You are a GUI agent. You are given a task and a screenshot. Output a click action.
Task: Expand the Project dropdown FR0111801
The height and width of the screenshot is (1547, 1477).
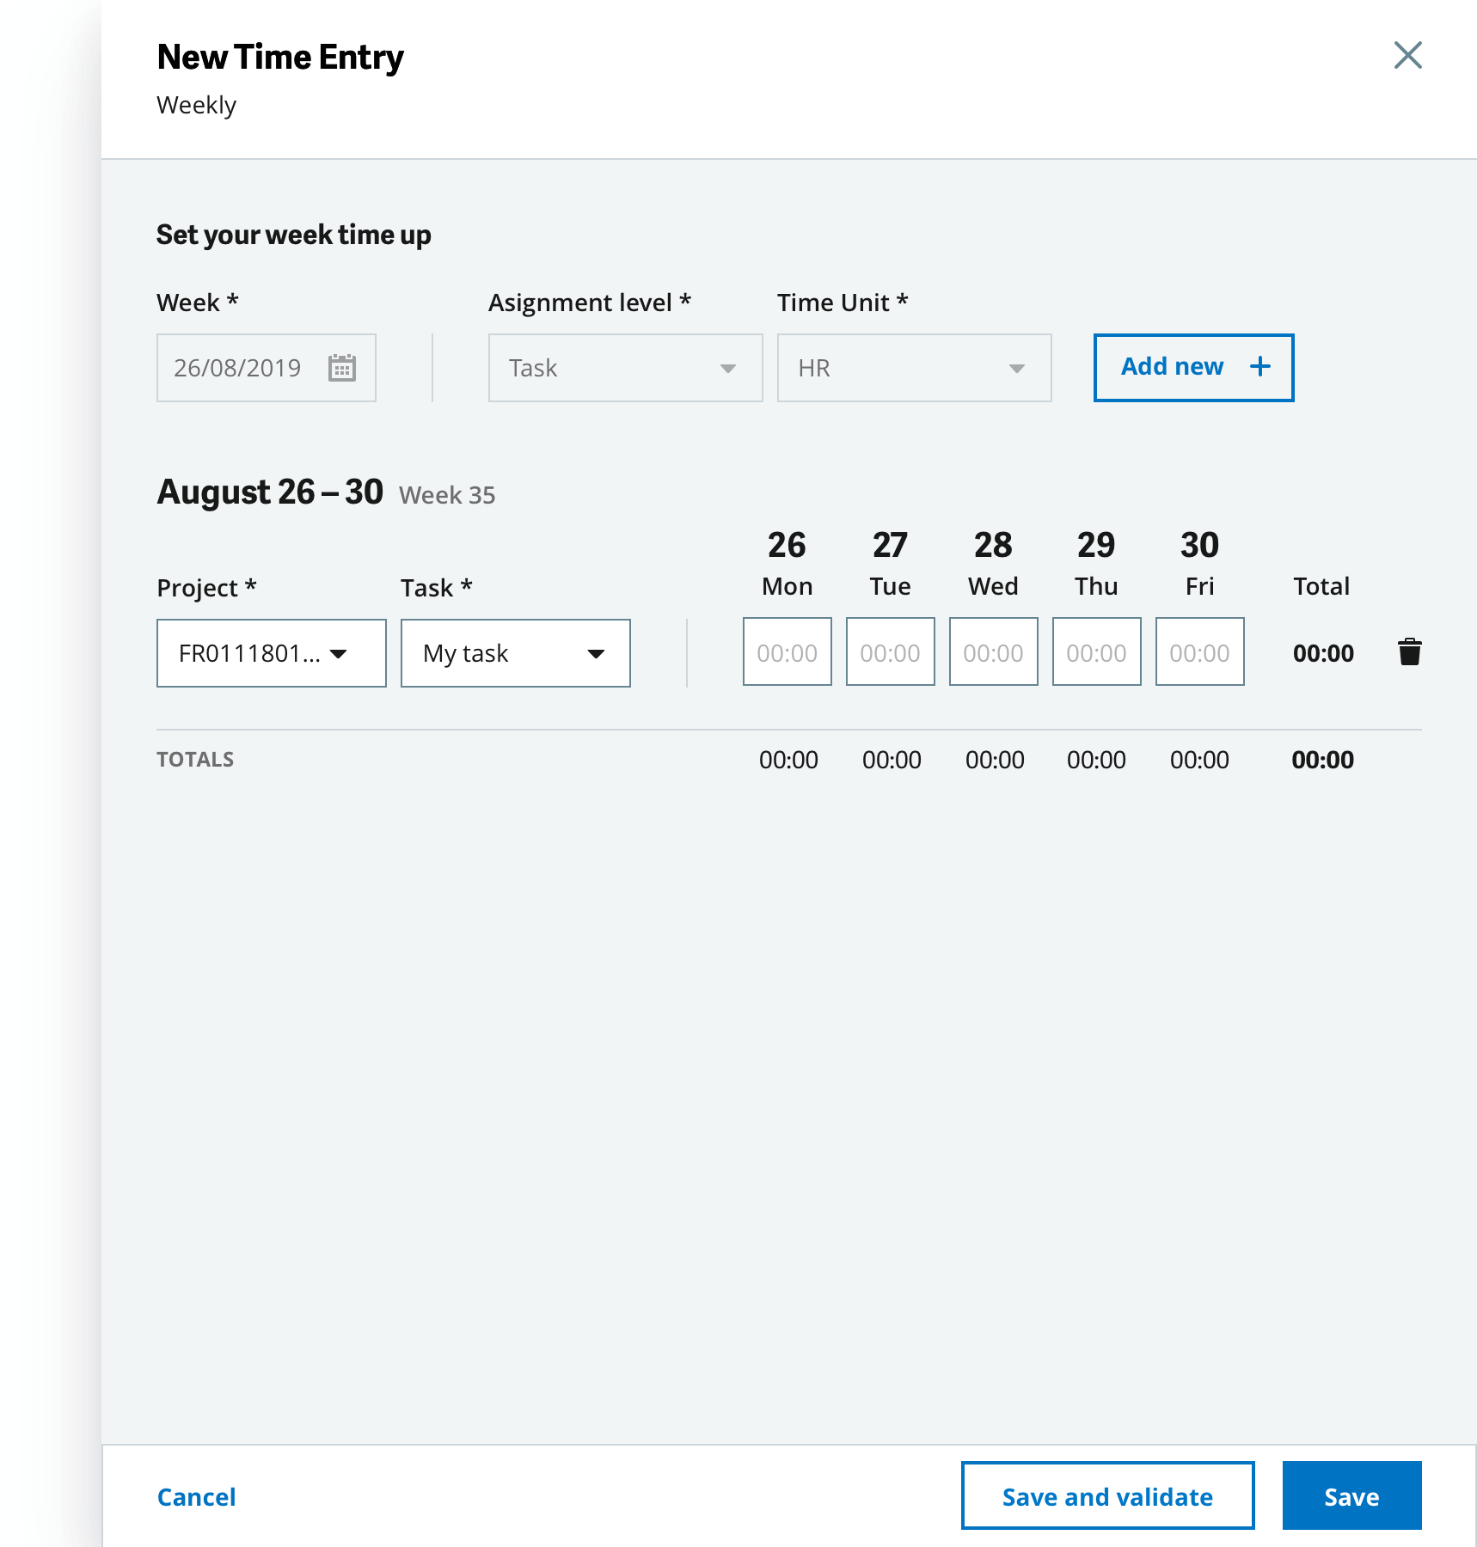[271, 653]
